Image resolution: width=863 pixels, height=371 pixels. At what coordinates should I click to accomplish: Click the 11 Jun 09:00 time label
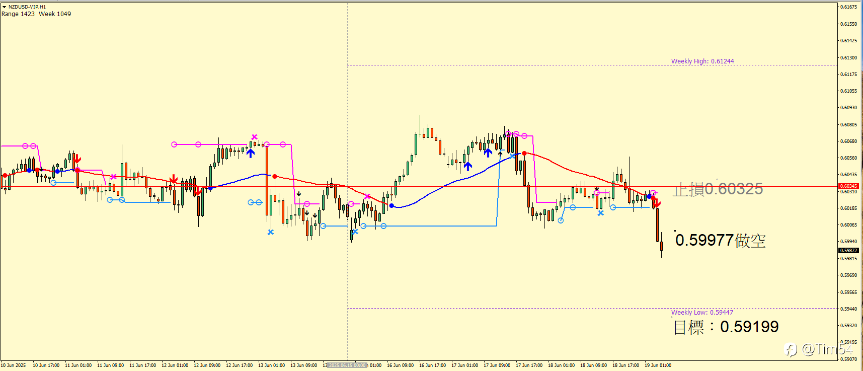coord(110,365)
